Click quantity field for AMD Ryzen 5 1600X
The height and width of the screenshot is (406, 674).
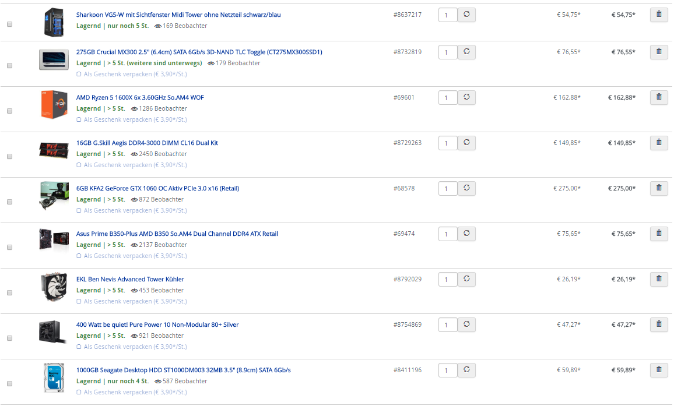pyautogui.click(x=447, y=98)
